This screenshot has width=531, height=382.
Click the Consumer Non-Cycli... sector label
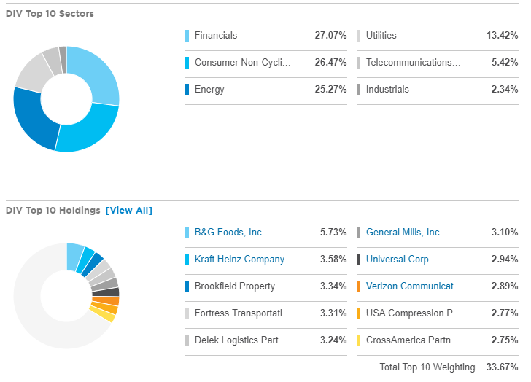pyautogui.click(x=242, y=63)
